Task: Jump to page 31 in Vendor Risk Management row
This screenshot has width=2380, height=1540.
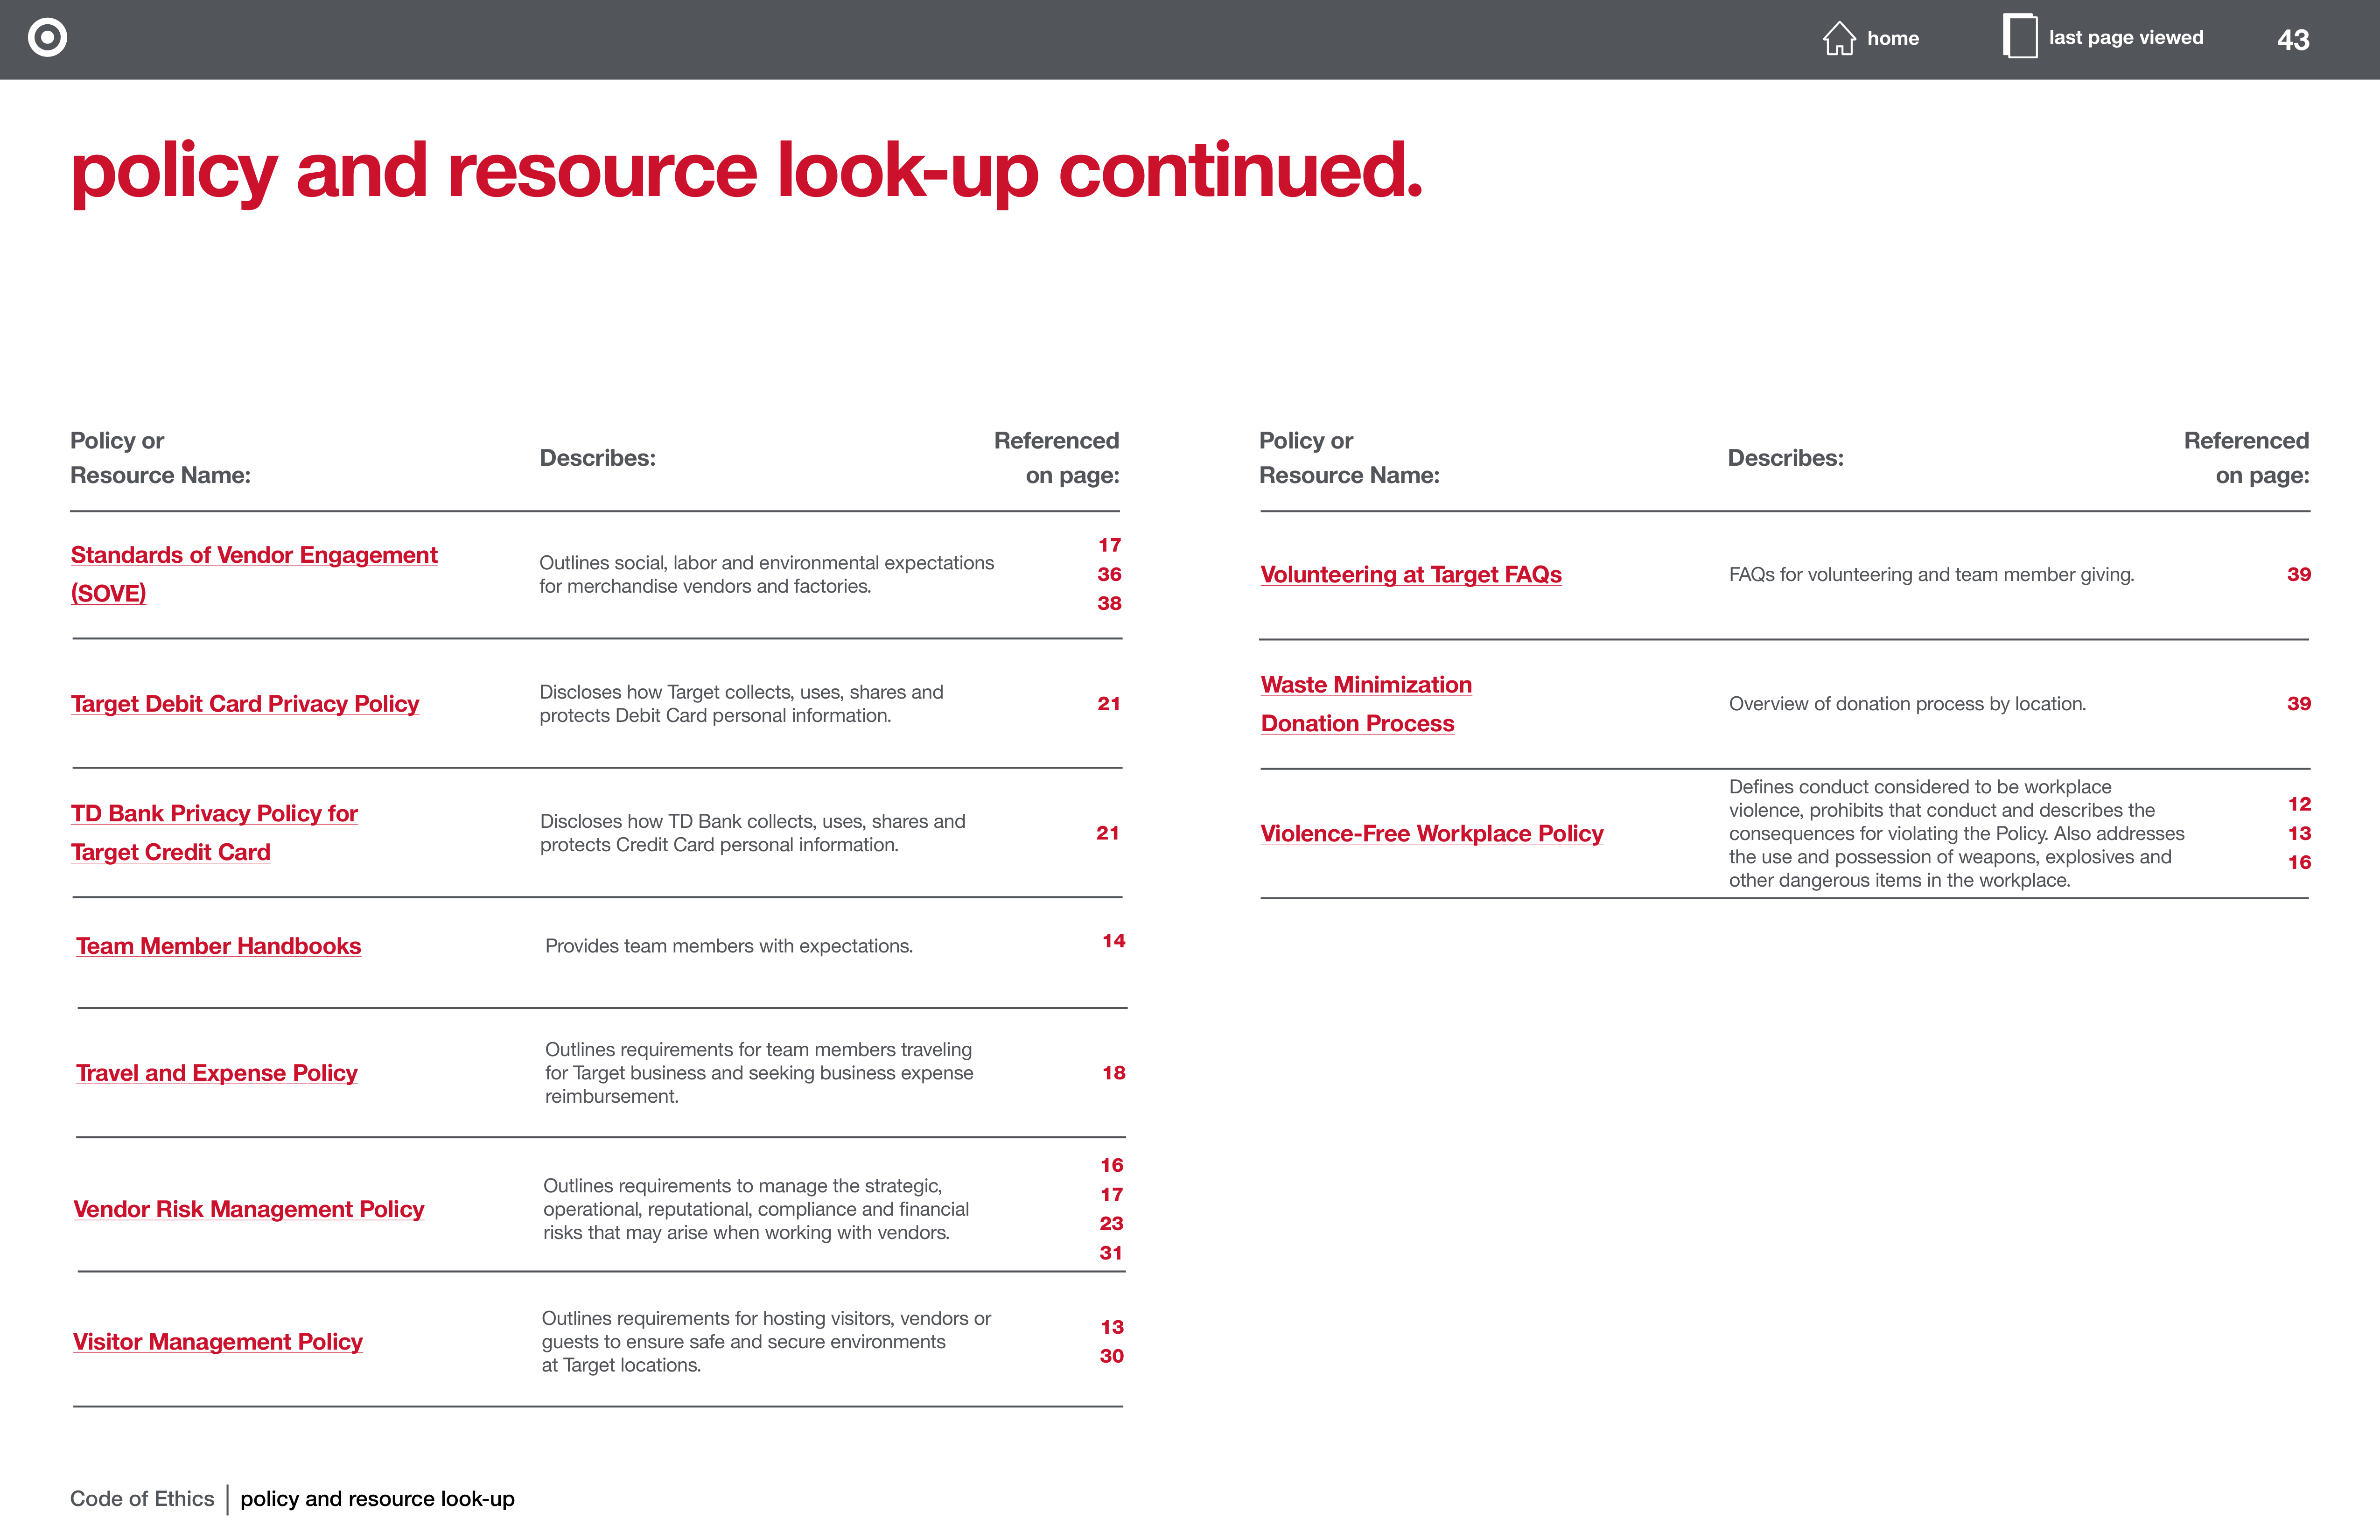Action: click(x=1111, y=1253)
